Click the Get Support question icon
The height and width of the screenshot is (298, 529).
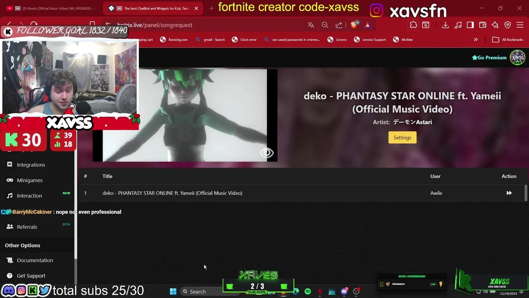click(10, 276)
